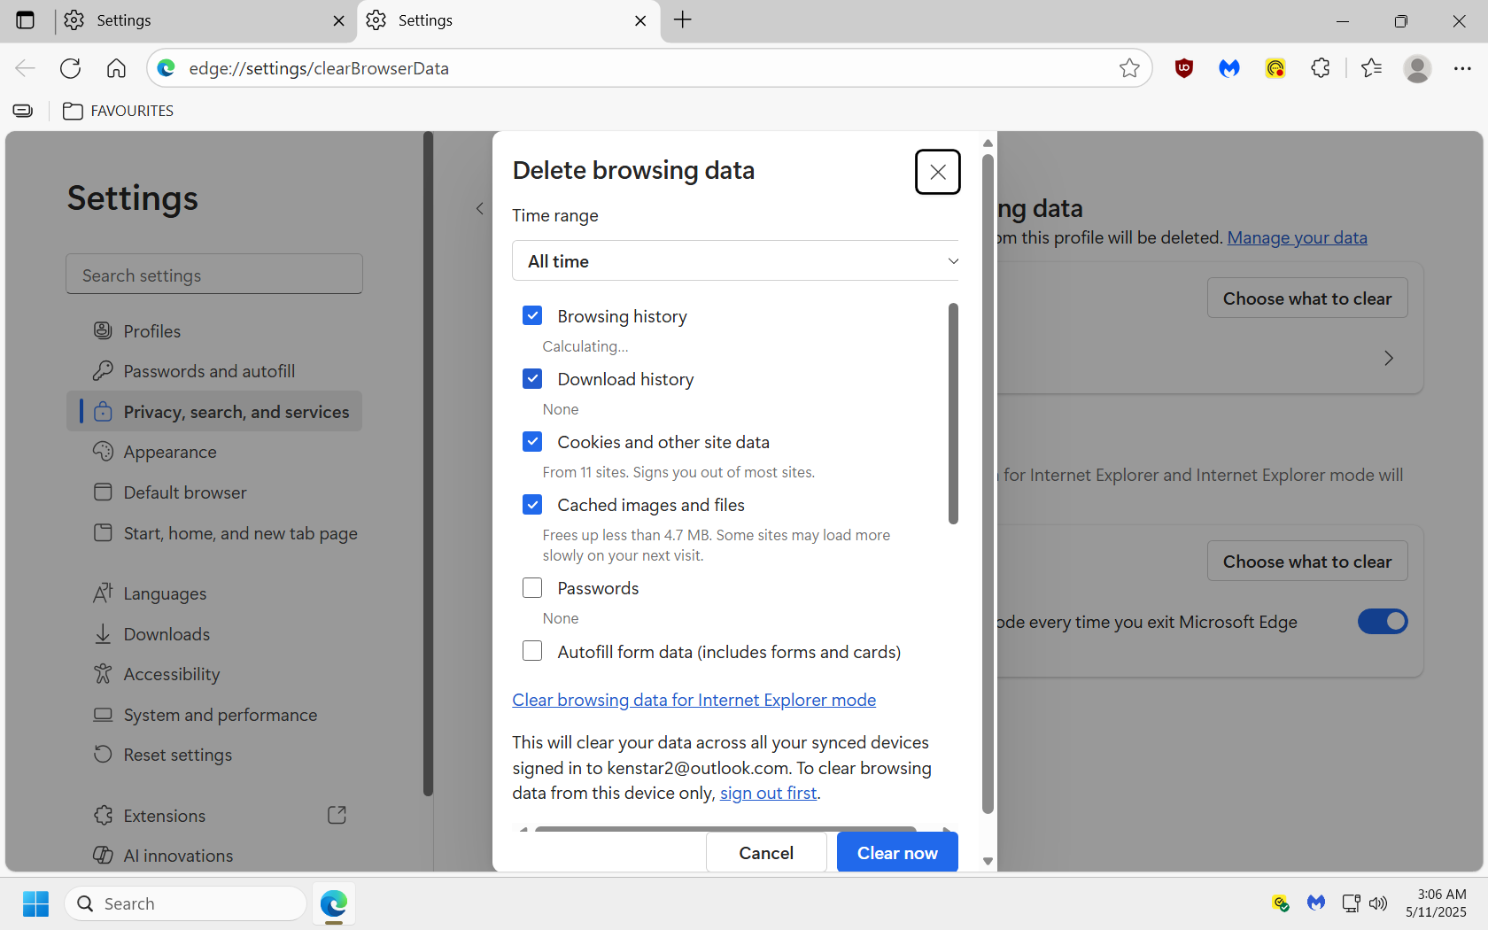Click the favorites bar toggle icon at left

tap(23, 111)
